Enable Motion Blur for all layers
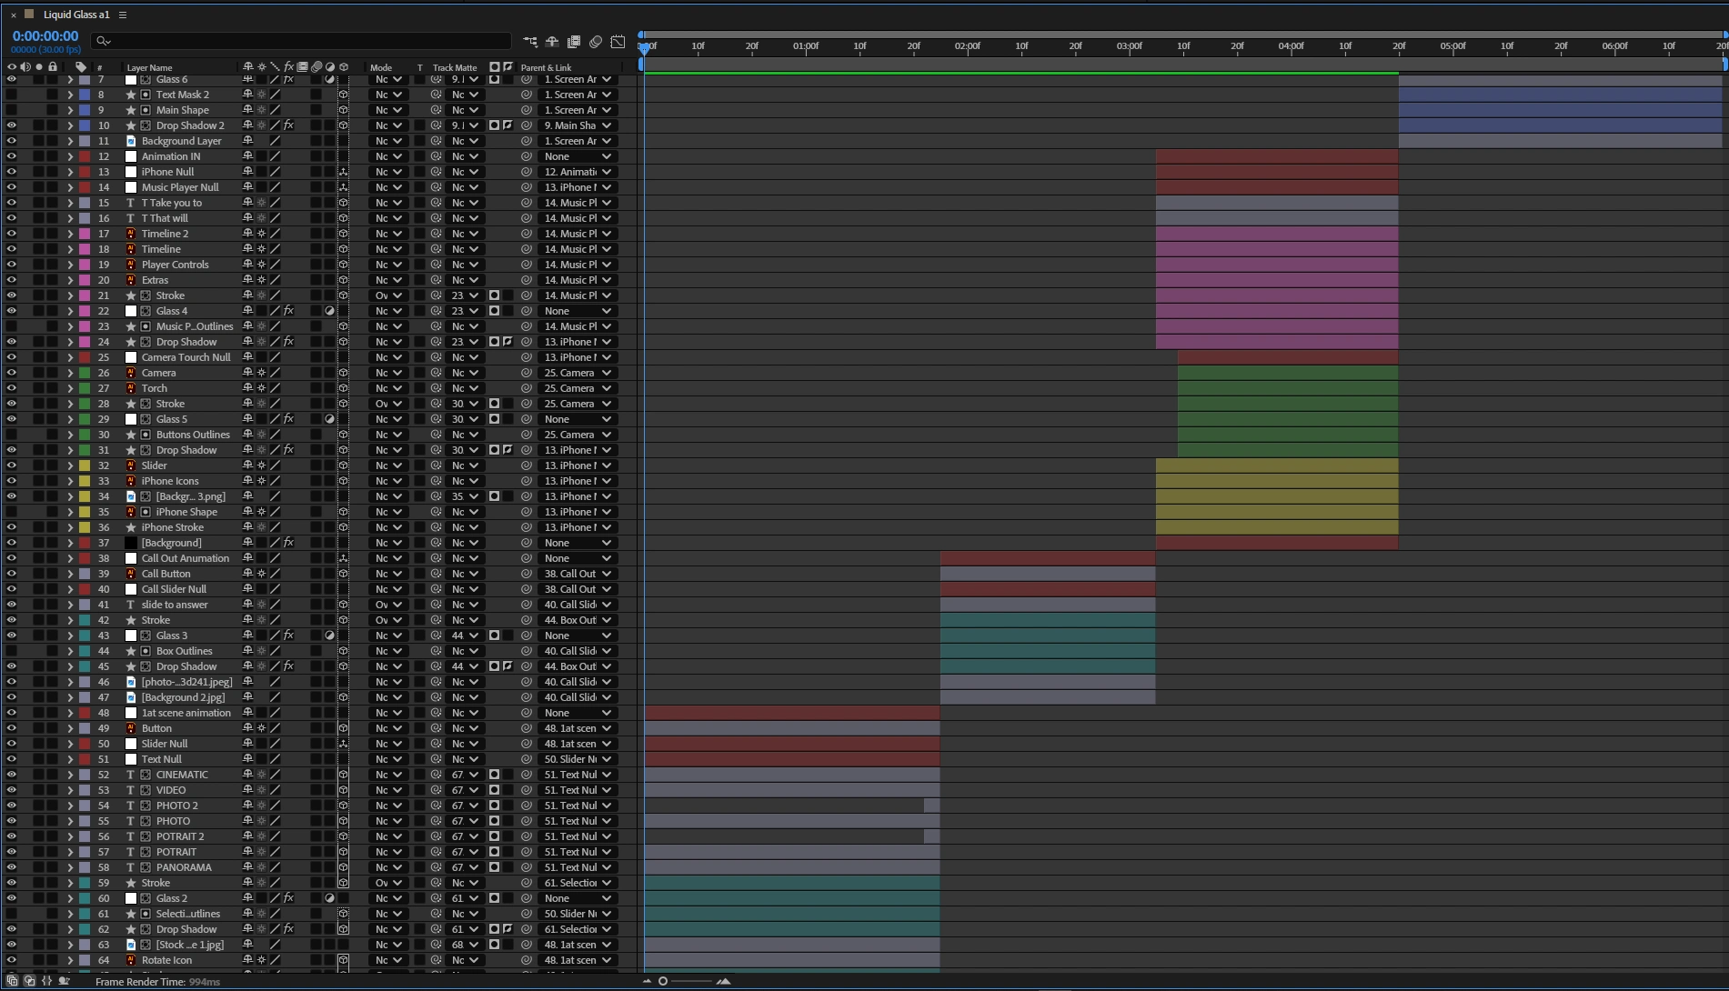Image resolution: width=1729 pixels, height=991 pixels. [596, 42]
